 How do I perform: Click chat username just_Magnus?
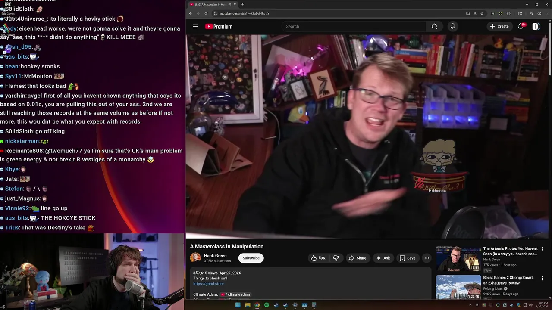[23, 198]
